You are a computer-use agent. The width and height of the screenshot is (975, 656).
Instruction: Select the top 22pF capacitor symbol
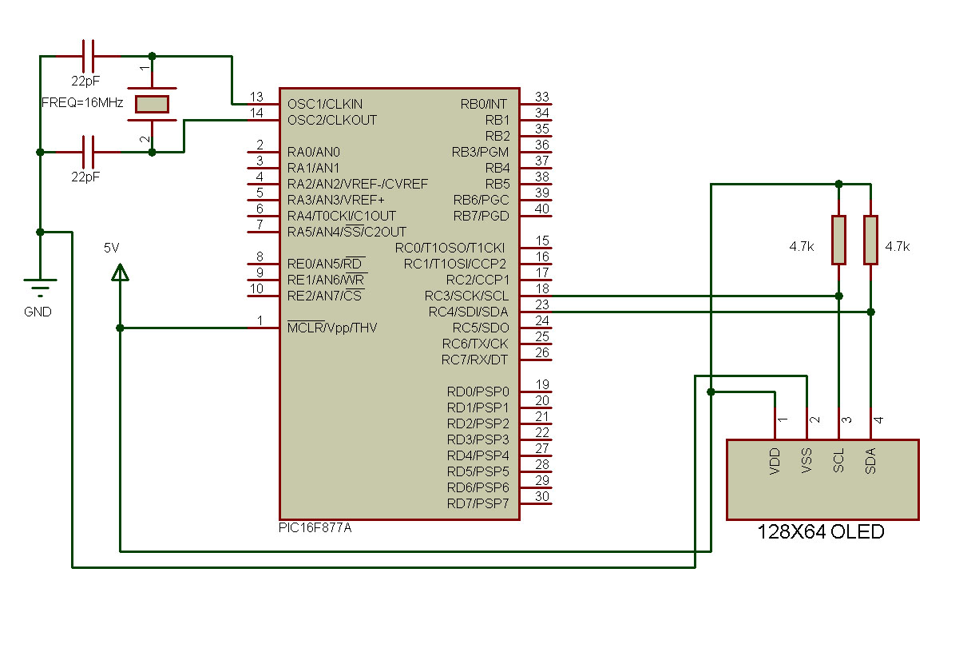[89, 56]
